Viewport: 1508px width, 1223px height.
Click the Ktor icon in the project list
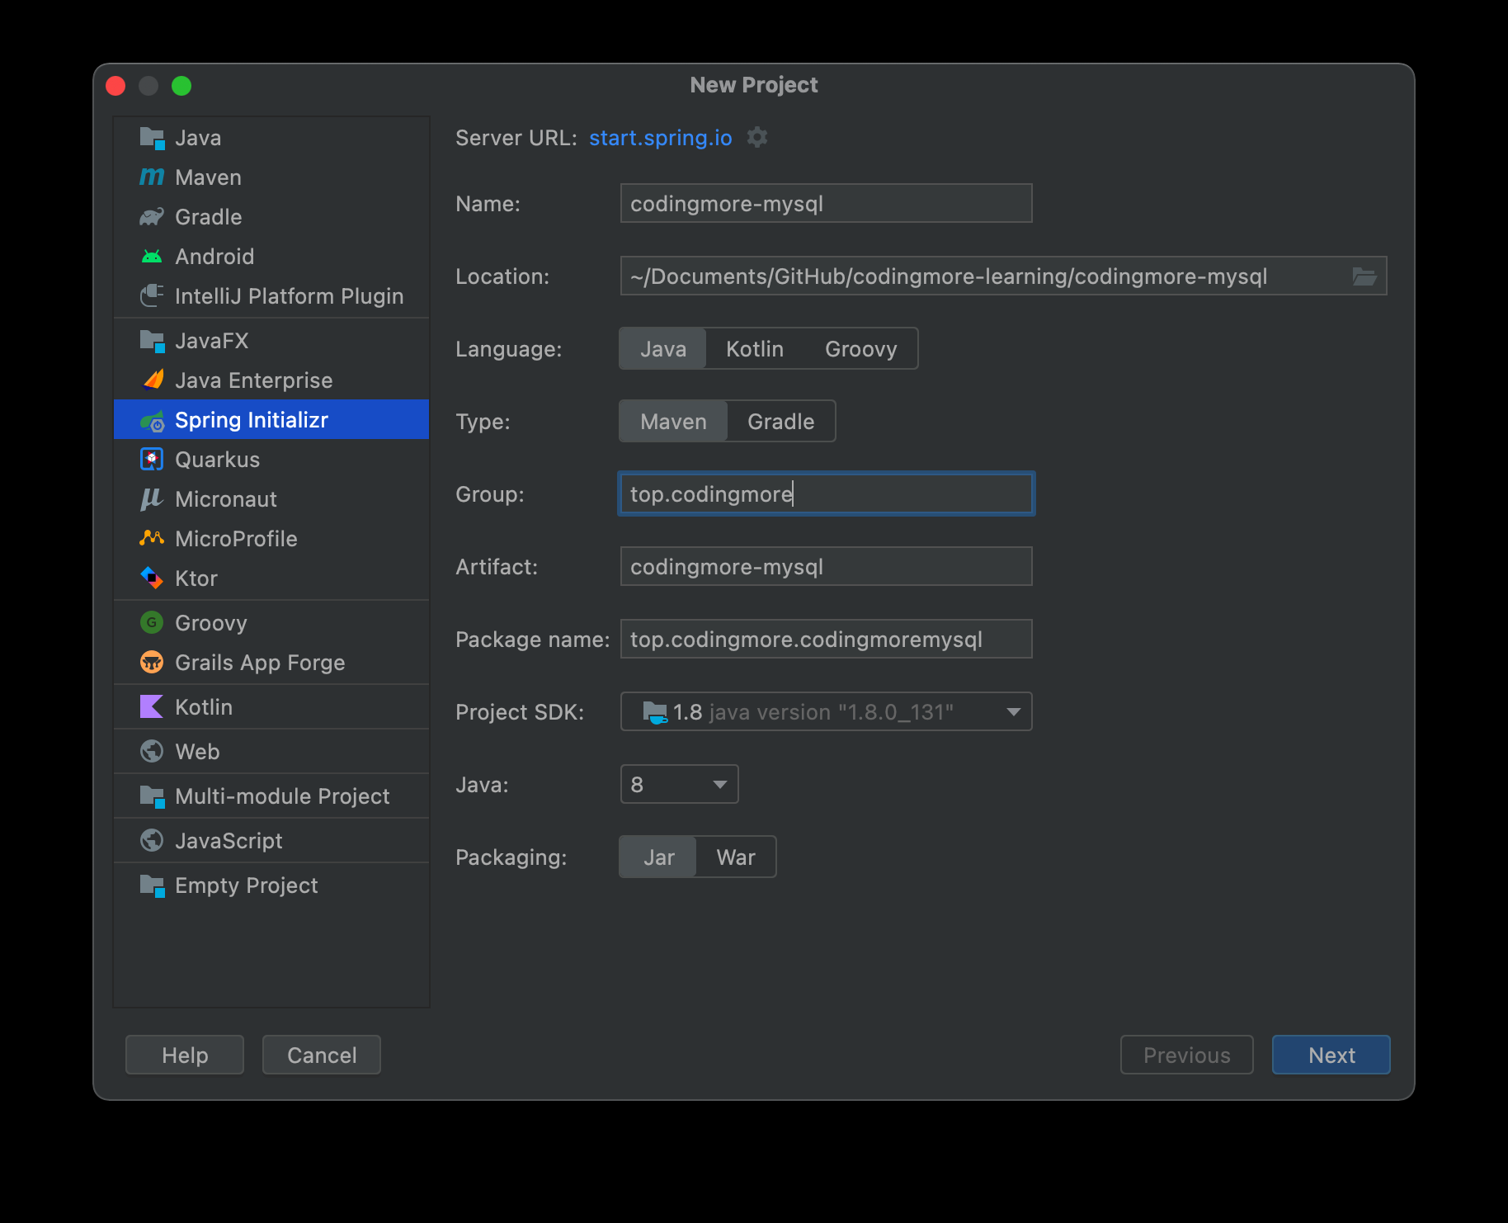coord(152,578)
